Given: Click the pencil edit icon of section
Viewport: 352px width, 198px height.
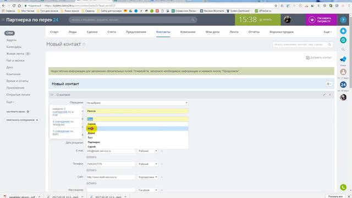Looking at the screenshot, I should [x=324, y=95].
